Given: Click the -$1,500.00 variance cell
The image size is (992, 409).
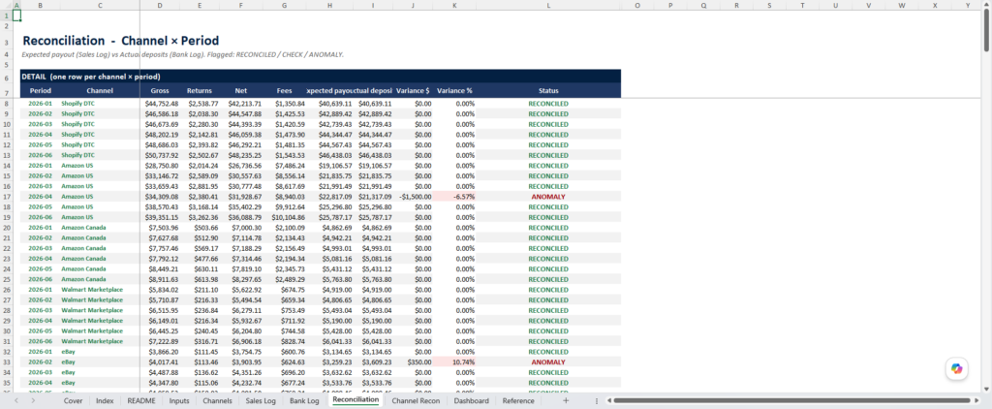Looking at the screenshot, I should pyautogui.click(x=413, y=197).
